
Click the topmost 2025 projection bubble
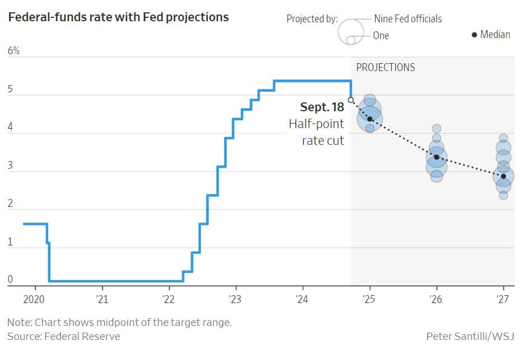coord(370,100)
